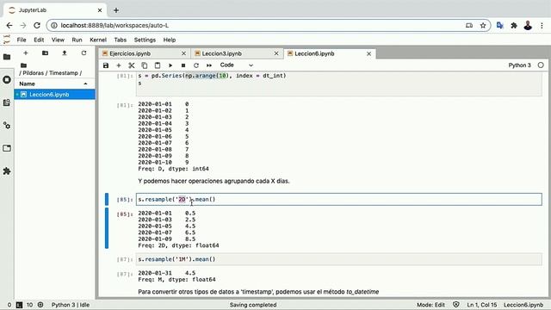Screen dimensions: 551x310
Task: Click Ln 1, Col 15 in status bar
Action: [x=482, y=305]
